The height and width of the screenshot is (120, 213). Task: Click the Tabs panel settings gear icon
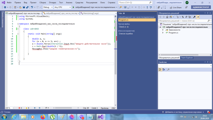pos(124,13)
